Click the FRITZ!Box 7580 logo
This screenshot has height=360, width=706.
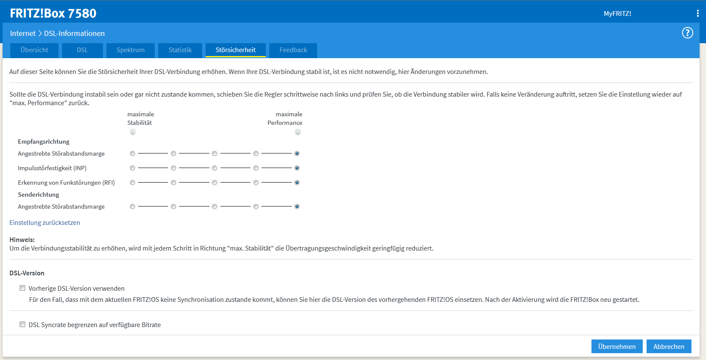click(x=53, y=13)
